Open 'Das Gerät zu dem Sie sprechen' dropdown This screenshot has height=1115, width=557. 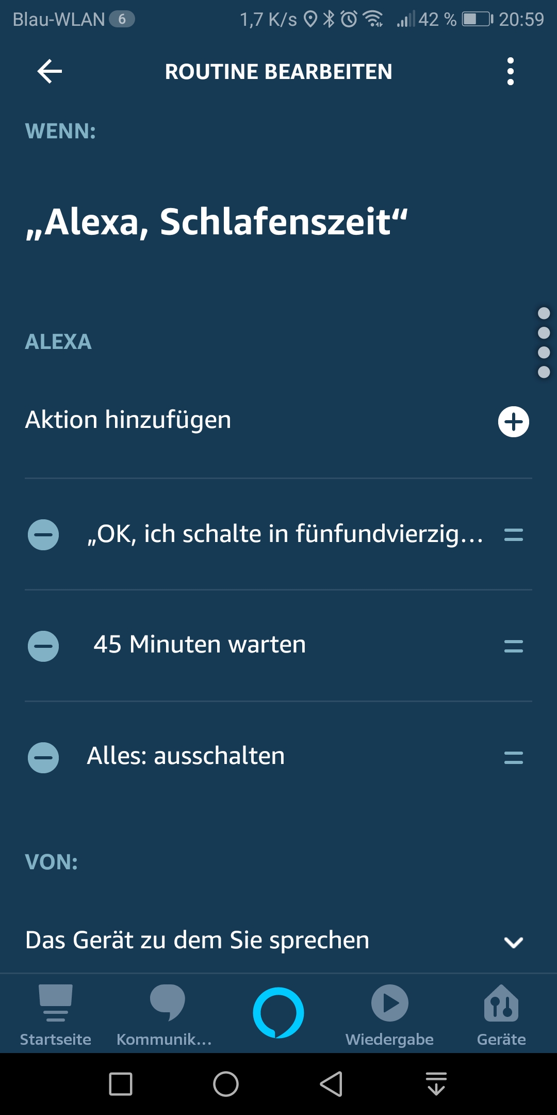click(x=197, y=940)
